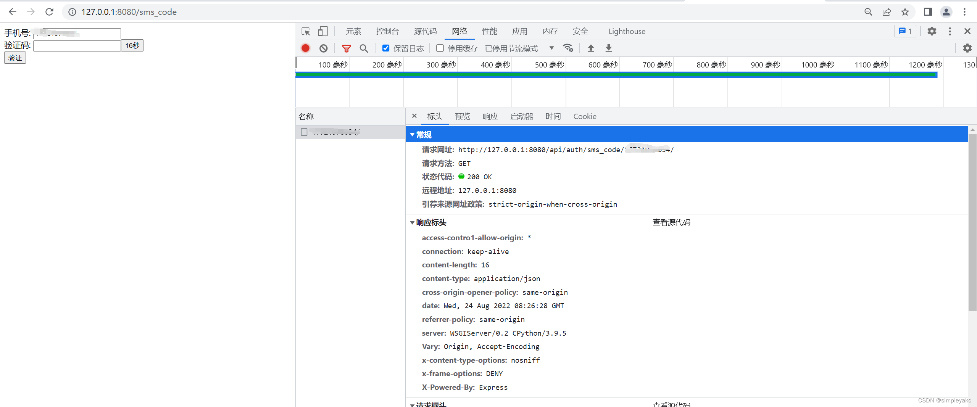Tick the request row checkbox icon

(304, 132)
